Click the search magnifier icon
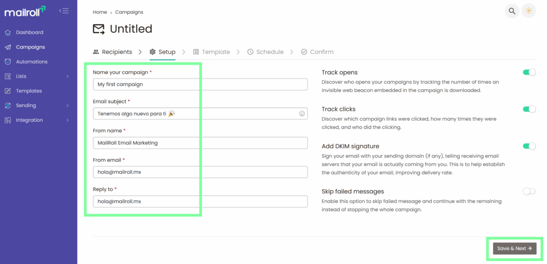 click(512, 11)
